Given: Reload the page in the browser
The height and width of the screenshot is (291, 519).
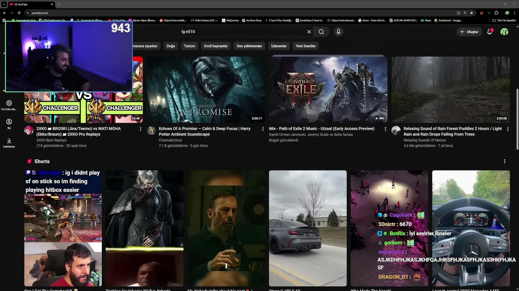Looking at the screenshot, I should pos(19,13).
